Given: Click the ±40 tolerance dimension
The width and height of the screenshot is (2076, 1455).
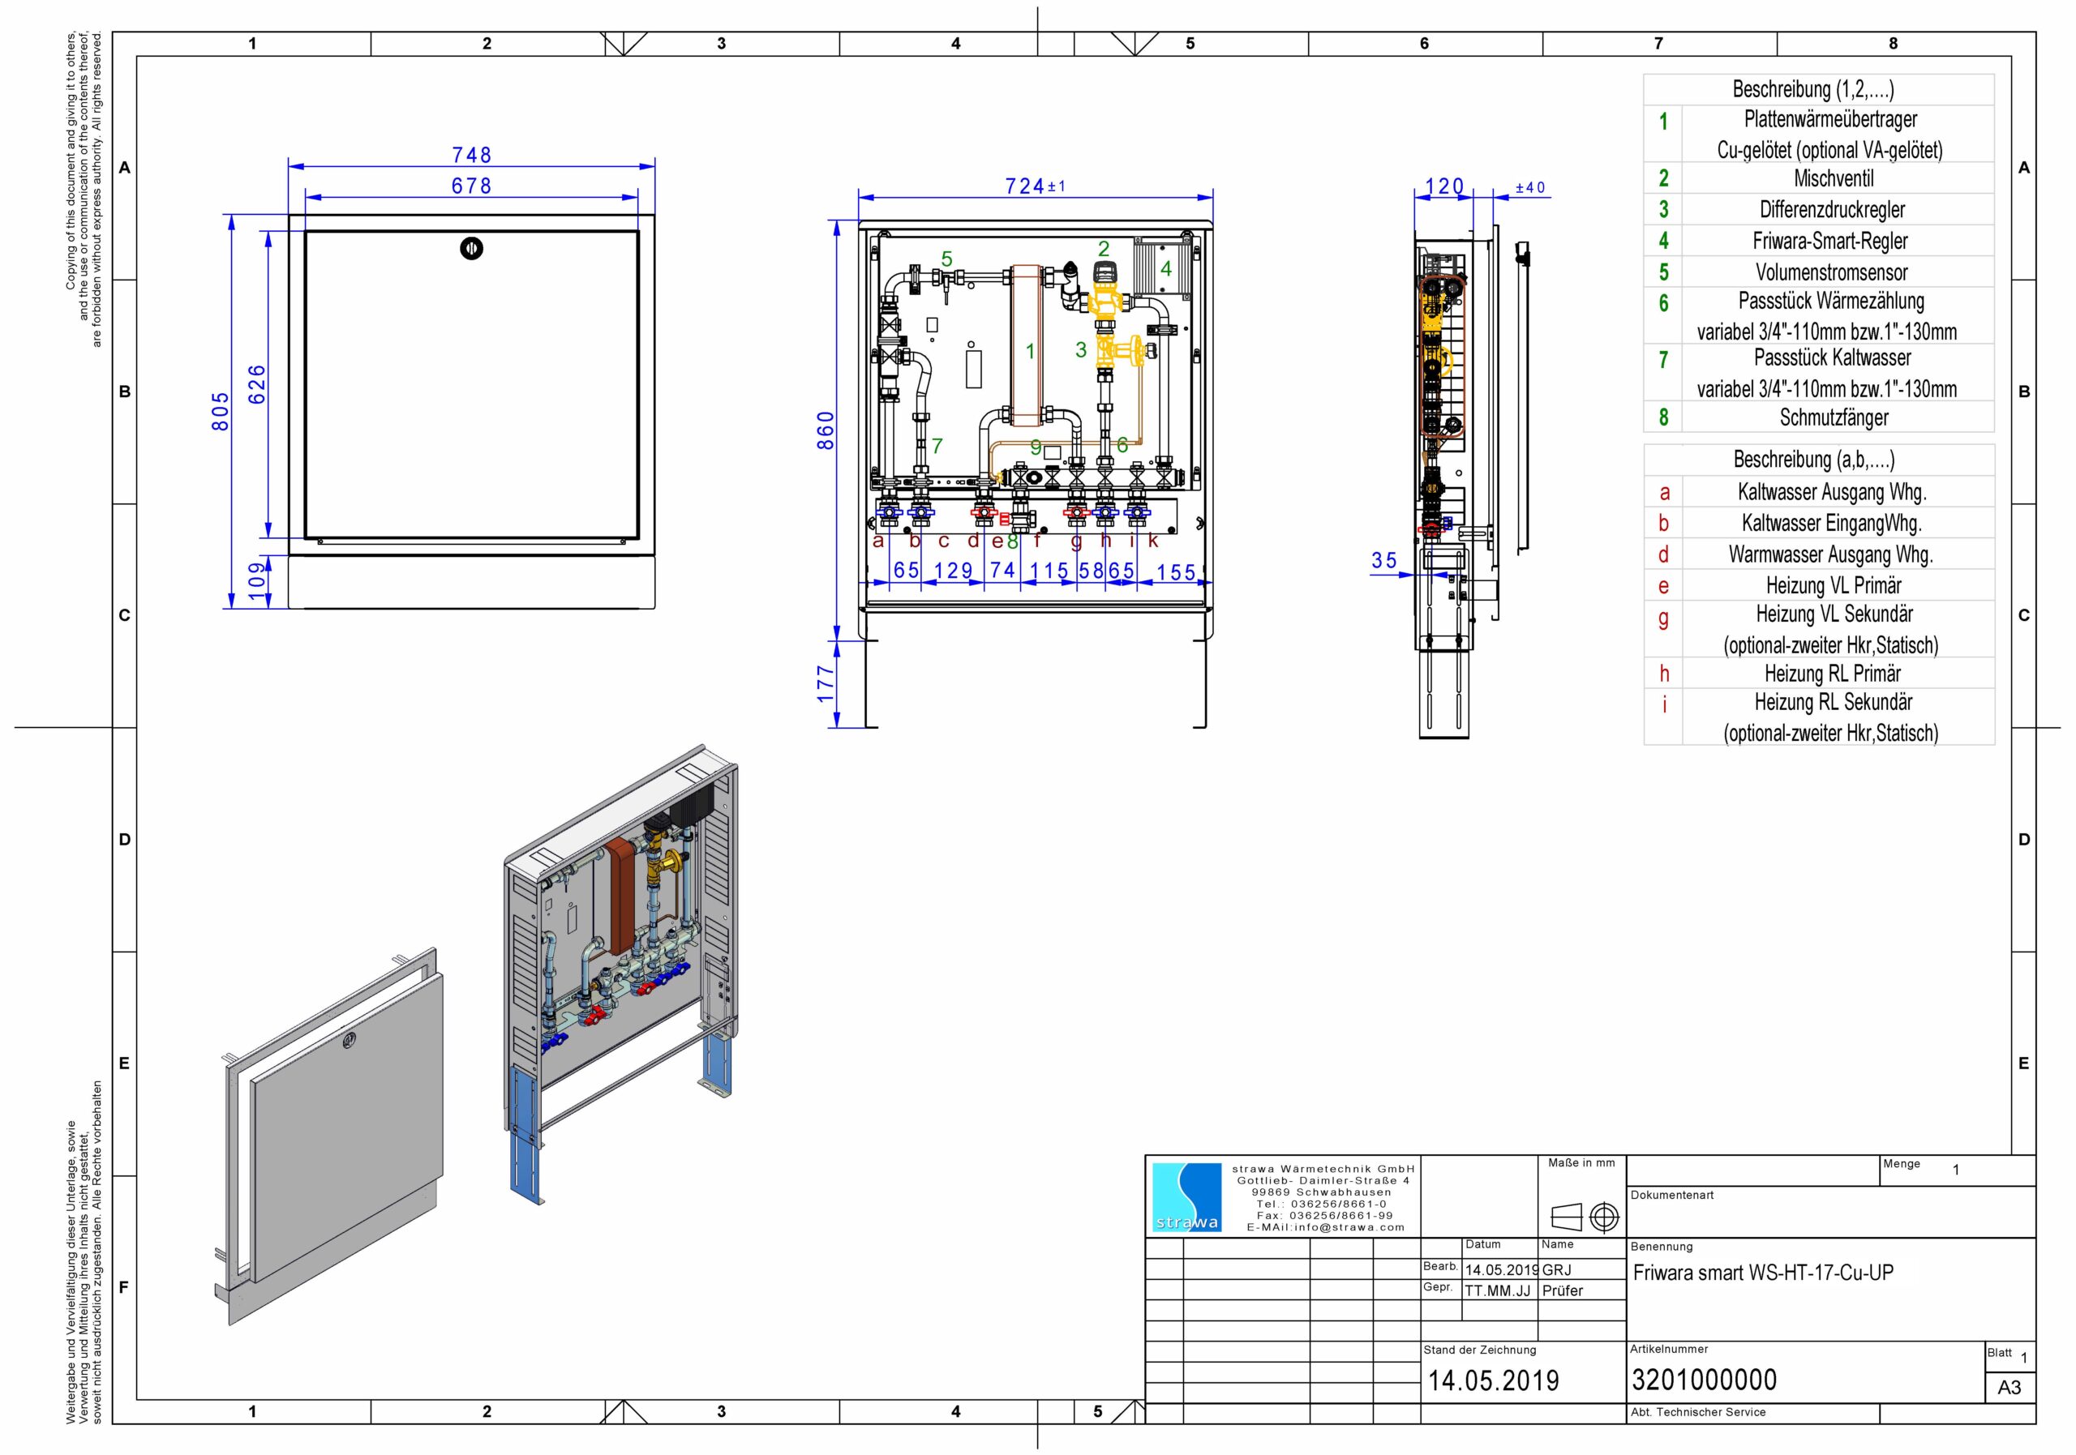Looking at the screenshot, I should [1531, 188].
